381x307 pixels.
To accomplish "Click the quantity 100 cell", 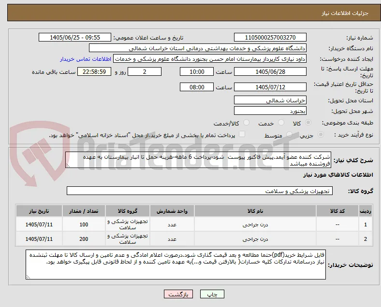I will (x=84, y=224).
